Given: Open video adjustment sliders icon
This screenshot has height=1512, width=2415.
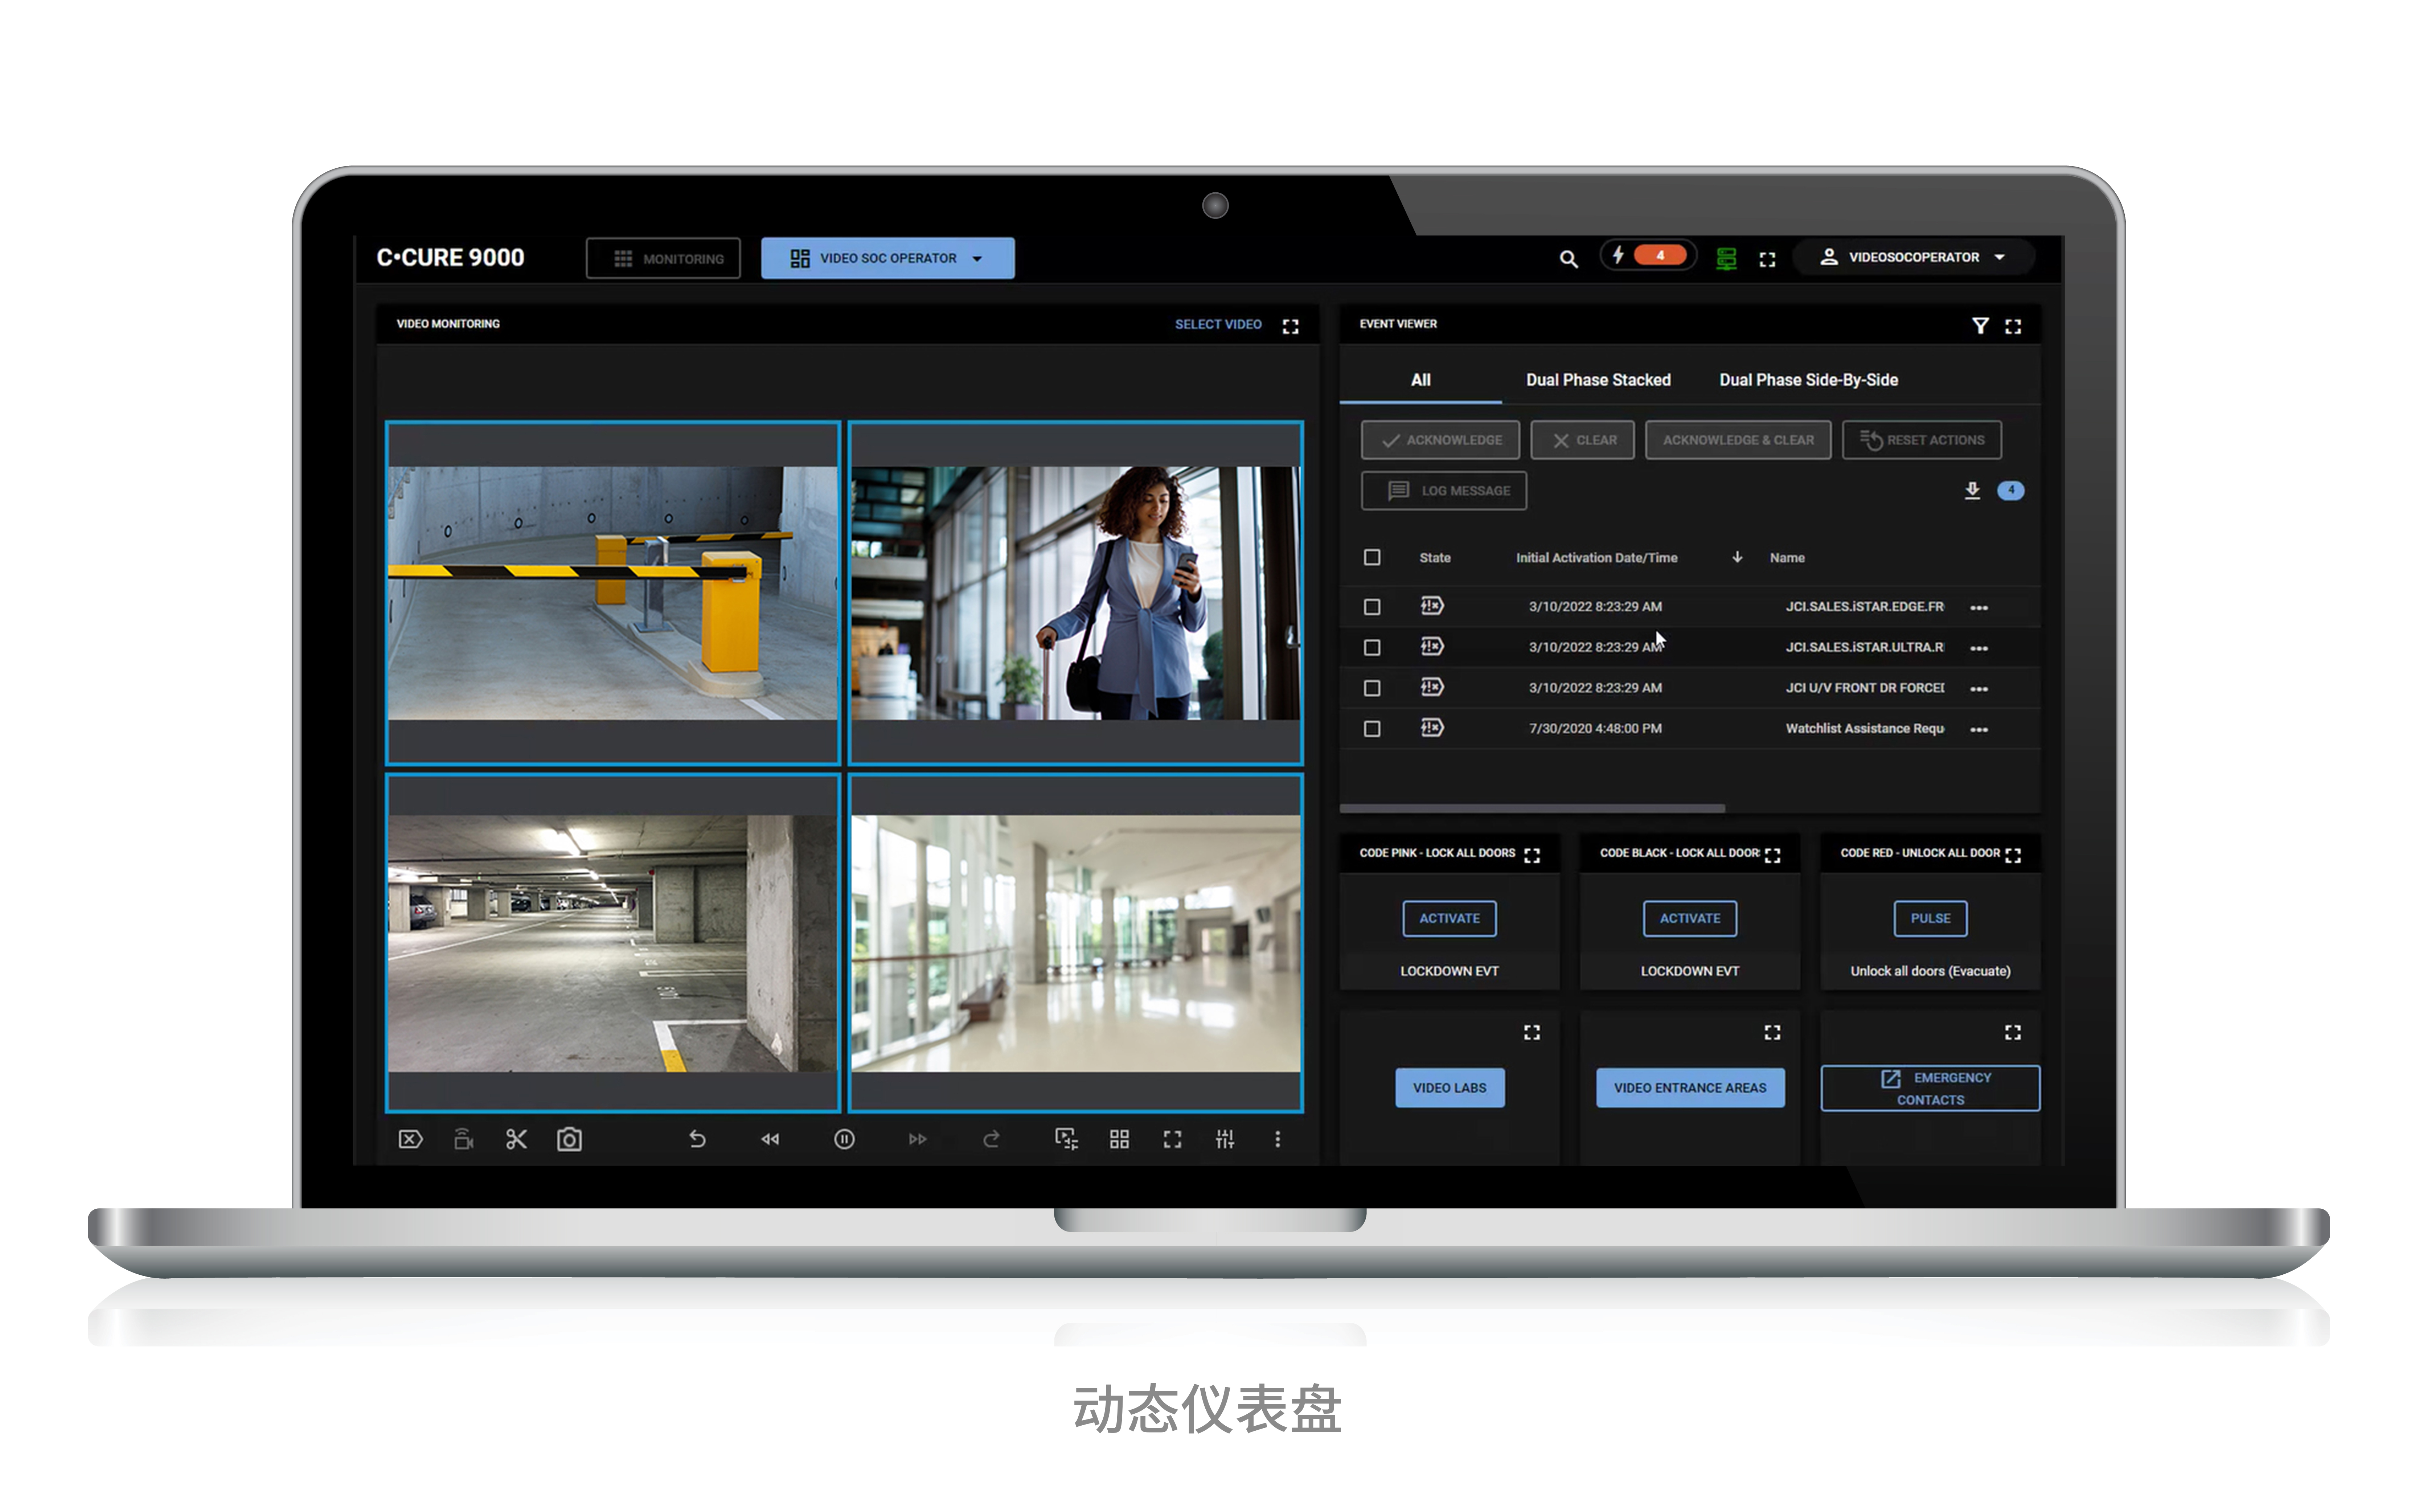Looking at the screenshot, I should coord(1225,1139).
